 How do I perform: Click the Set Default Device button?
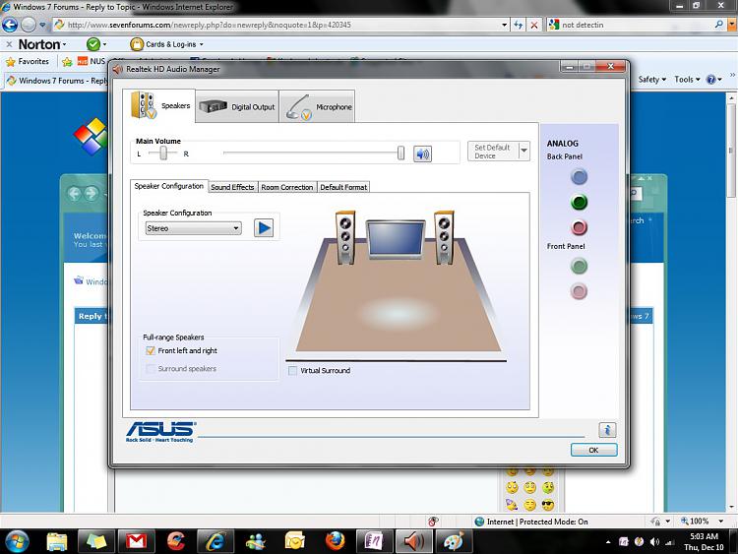(x=493, y=152)
